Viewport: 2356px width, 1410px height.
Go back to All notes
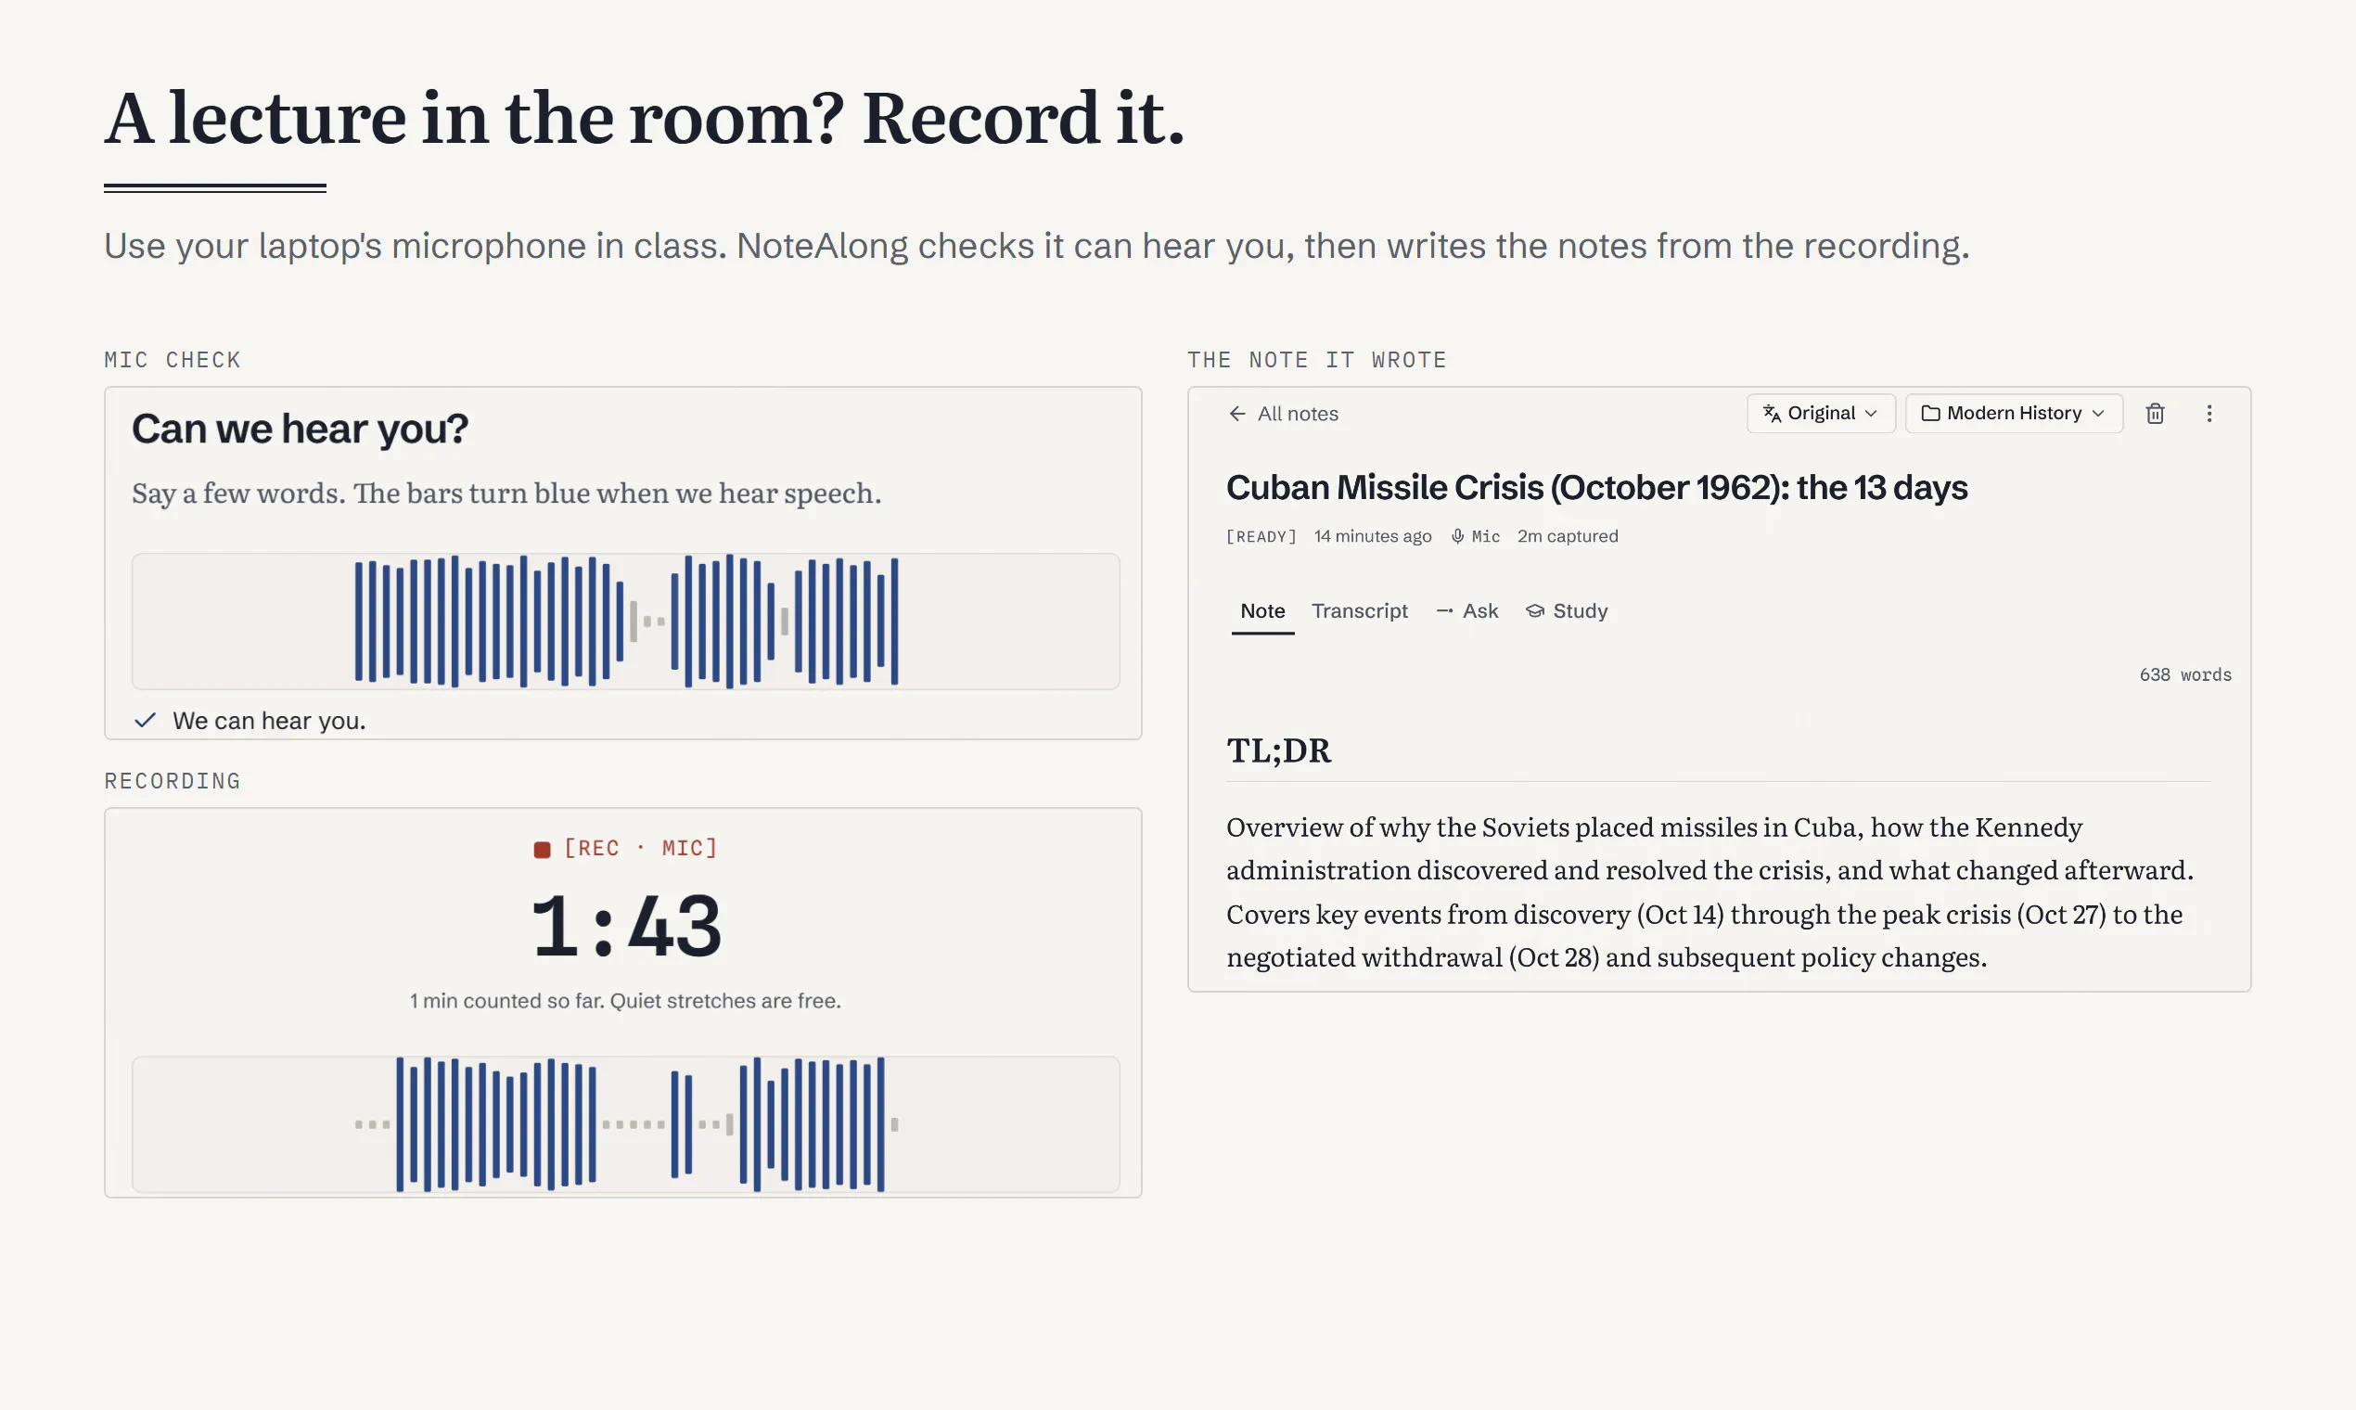pyautogui.click(x=1284, y=414)
